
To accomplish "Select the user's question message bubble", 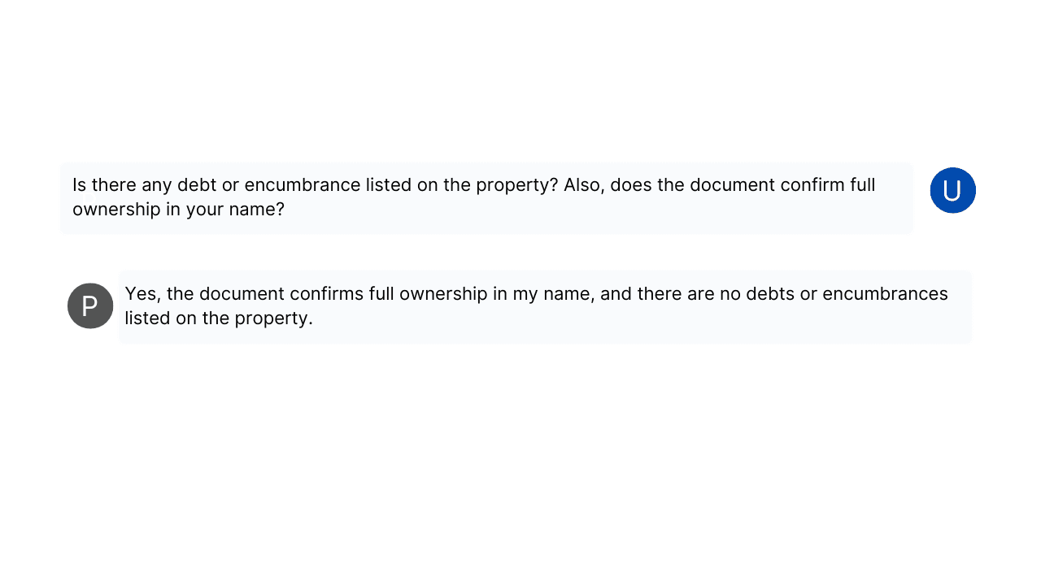I will [486, 197].
